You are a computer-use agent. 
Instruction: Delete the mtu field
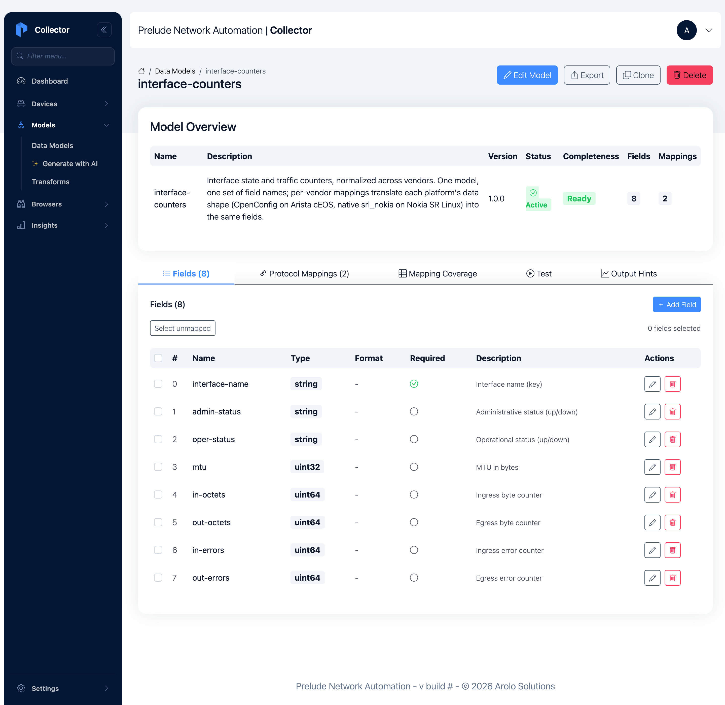click(672, 467)
